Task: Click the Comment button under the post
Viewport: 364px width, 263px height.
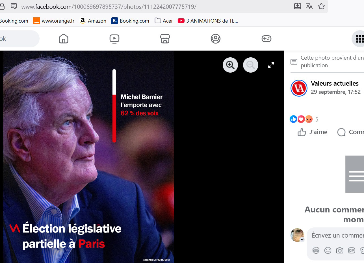Action: [350, 132]
